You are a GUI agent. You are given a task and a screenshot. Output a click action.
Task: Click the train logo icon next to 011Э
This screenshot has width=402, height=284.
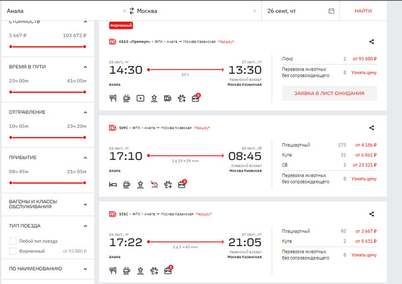(x=113, y=42)
